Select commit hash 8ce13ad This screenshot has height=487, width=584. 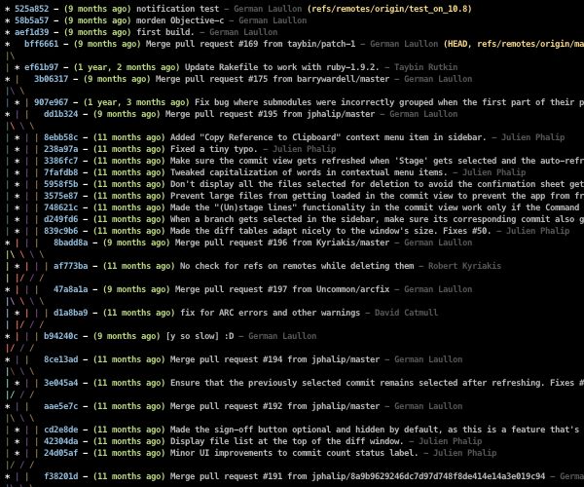tap(61, 359)
